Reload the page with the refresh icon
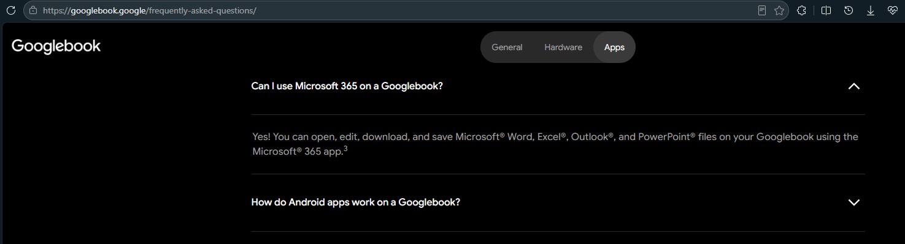The width and height of the screenshot is (905, 244). pos(10,10)
